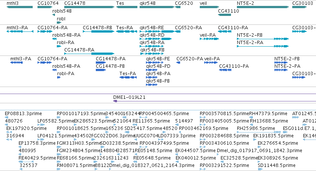Click protein qkr54B-PB

pos(152,85)
